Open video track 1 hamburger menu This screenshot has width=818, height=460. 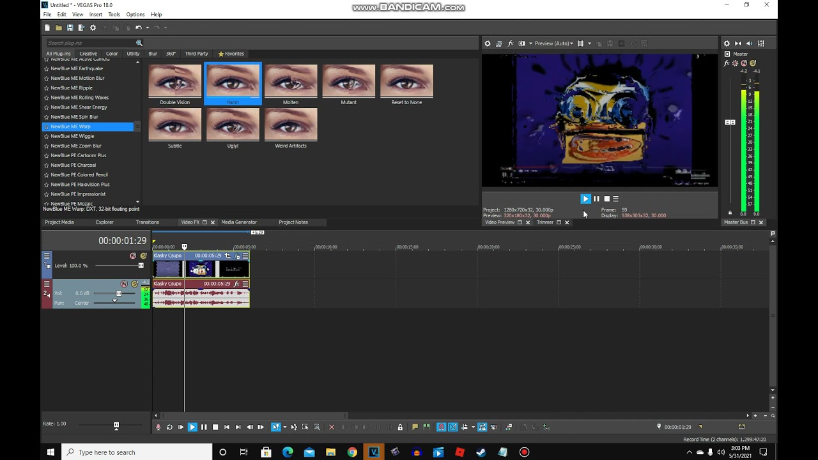pos(47,256)
